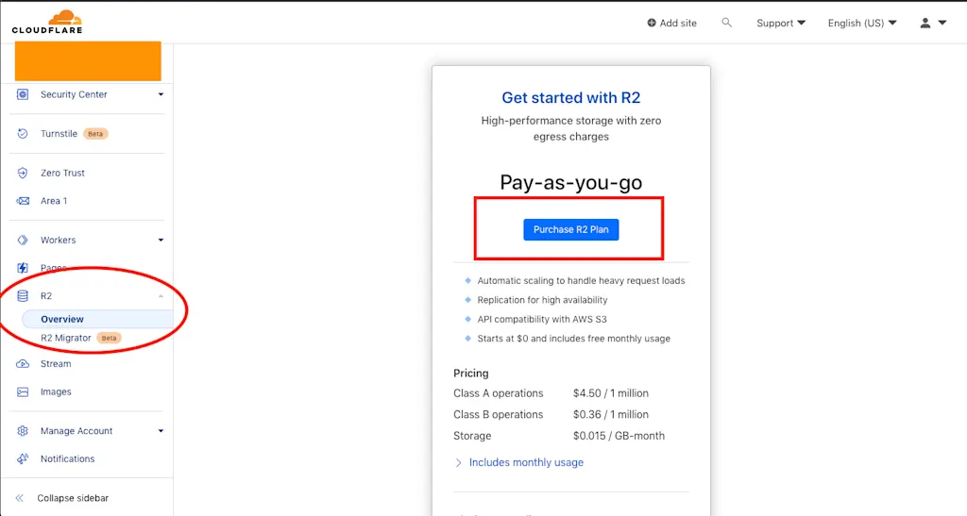
Task: Click API compatibility with AWS S3 text
Action: click(542, 320)
